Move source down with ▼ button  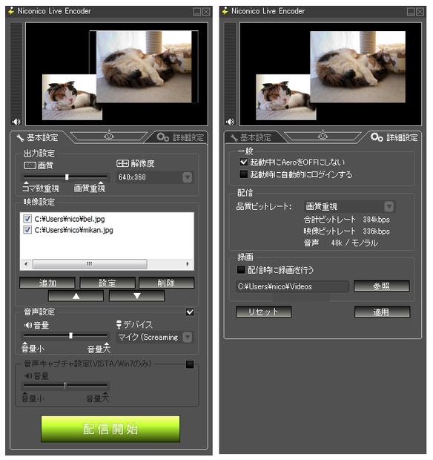point(136,296)
